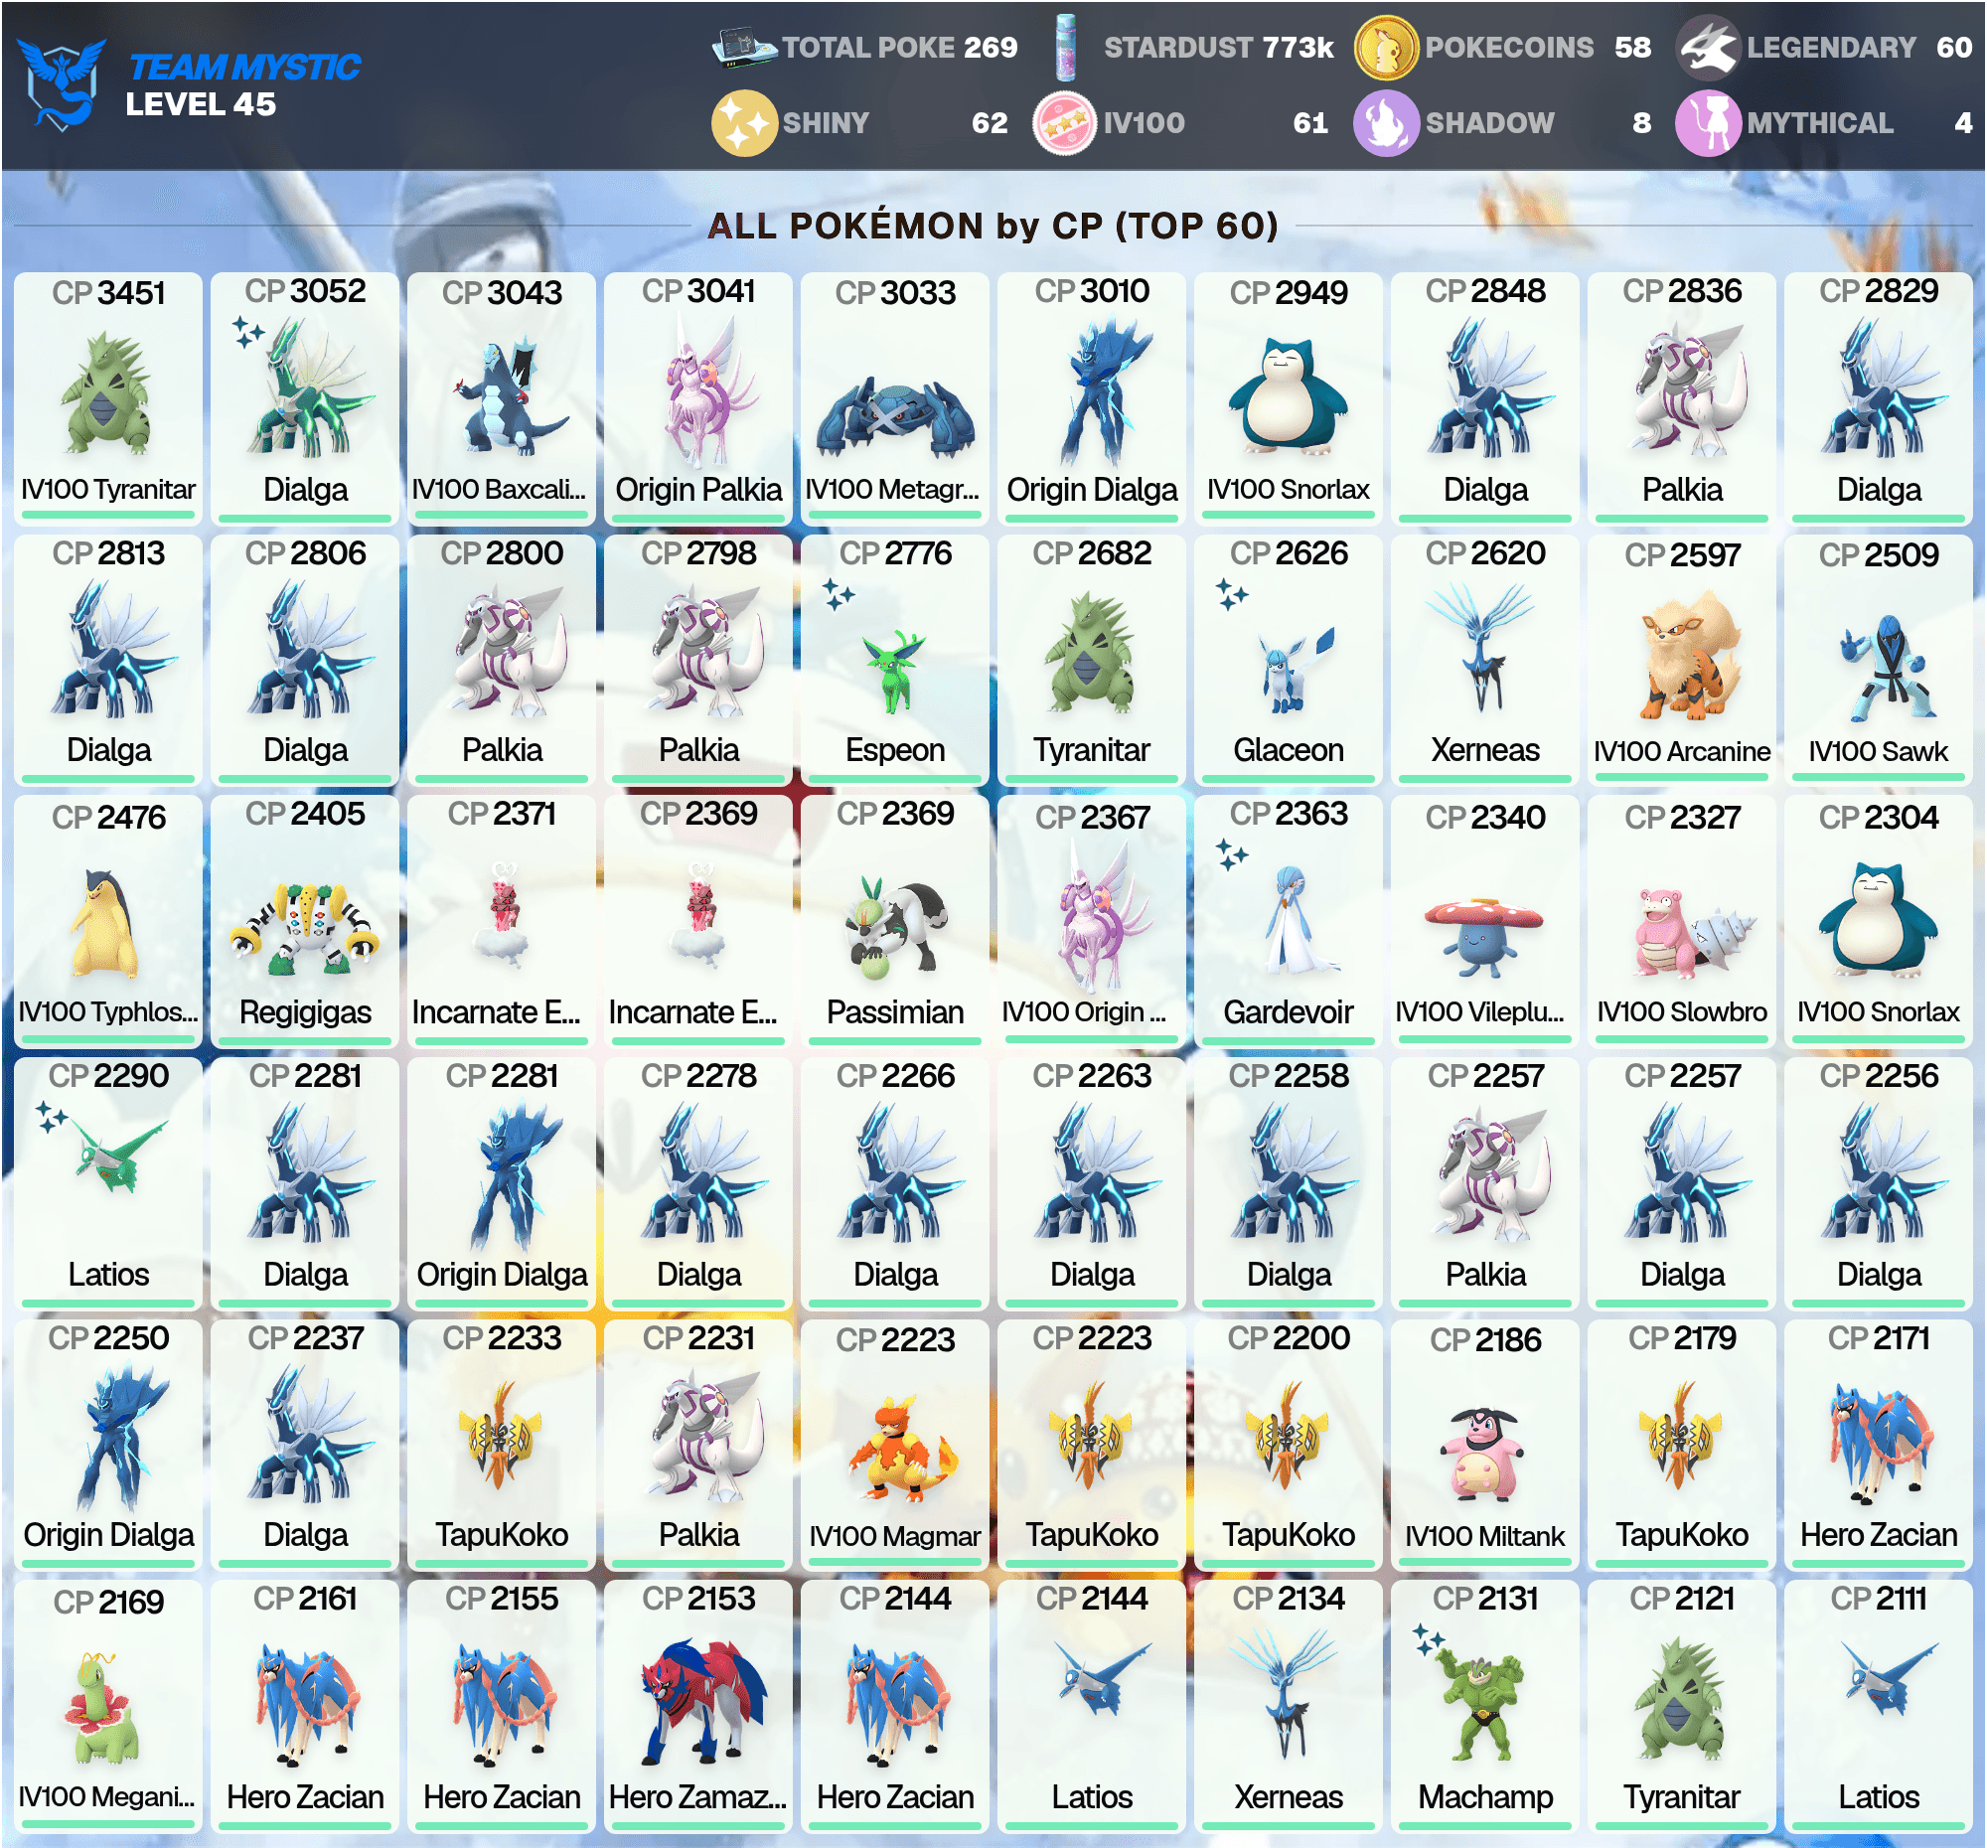Click the Team Mystic emblem icon
1987x1848 pixels.
click(x=62, y=83)
